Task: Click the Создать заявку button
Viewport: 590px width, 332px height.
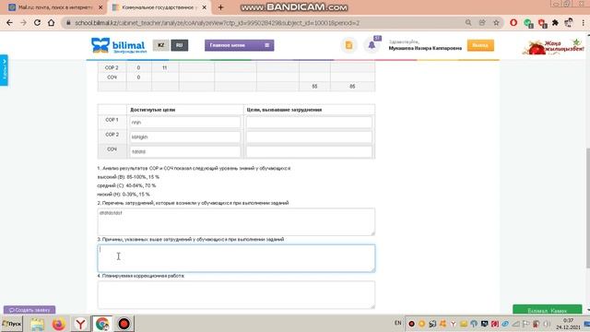Action: click(x=29, y=310)
